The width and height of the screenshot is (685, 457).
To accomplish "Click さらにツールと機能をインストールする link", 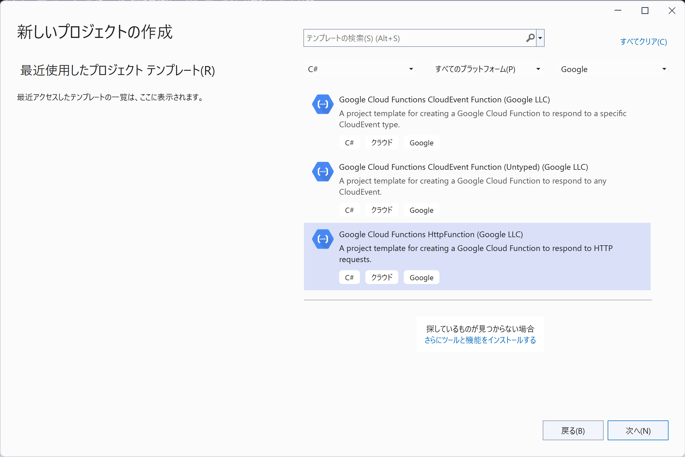I will (x=480, y=340).
